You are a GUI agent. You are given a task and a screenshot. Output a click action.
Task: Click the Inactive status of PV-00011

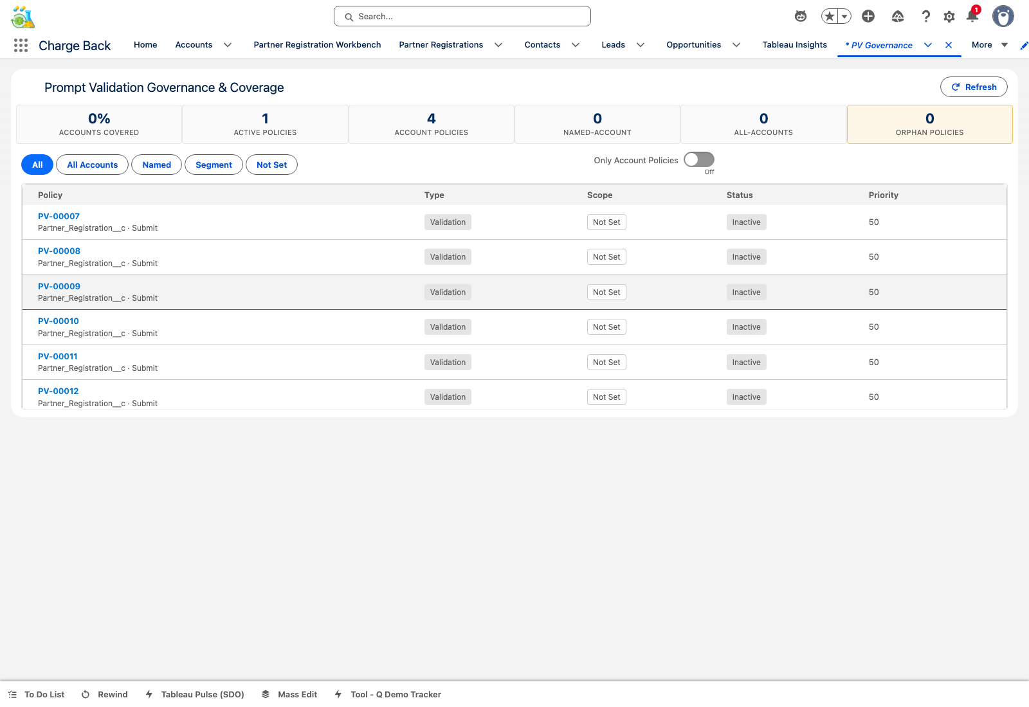coord(746,362)
